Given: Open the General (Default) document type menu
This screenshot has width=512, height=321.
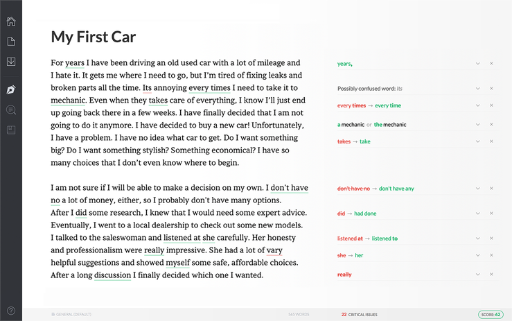Looking at the screenshot, I should 71,314.
